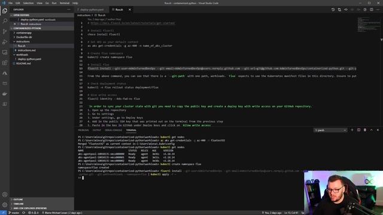383x215 pixels.
Task: Expand the TIMELINE section
Action: tap(42, 204)
